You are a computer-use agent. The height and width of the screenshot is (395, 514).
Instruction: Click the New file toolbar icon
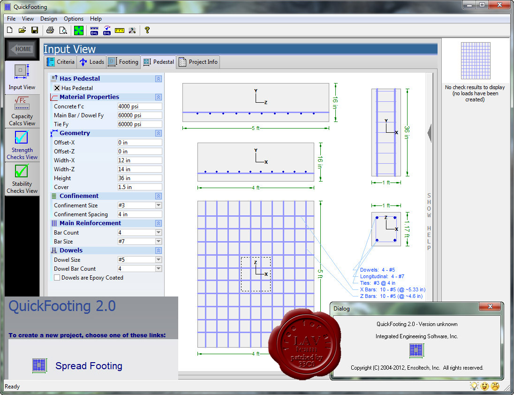tap(10, 30)
